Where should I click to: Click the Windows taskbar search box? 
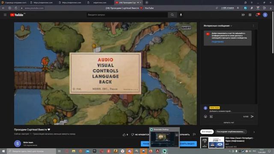[x=31, y=151]
